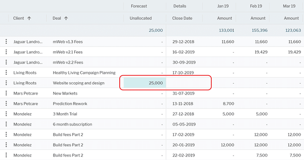Click close date 13-11-2018
This screenshot has height=160, width=304.
pos(183,103)
